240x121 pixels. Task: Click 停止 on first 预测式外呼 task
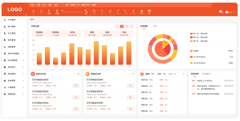click(x=131, y=86)
